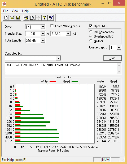The height and width of the screenshot is (164, 127).
Task: Click the 1024.0 row label in chart
Action: (10, 130)
